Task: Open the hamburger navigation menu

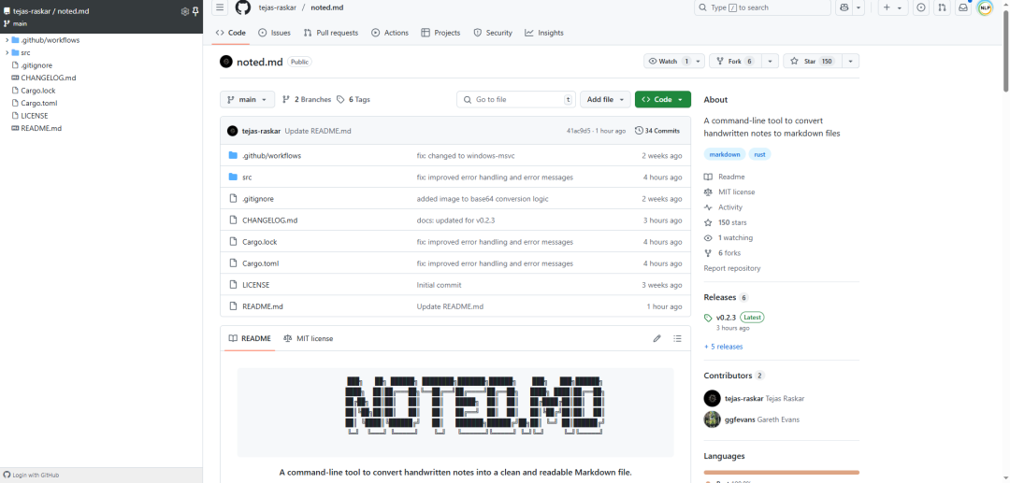Action: (220, 7)
